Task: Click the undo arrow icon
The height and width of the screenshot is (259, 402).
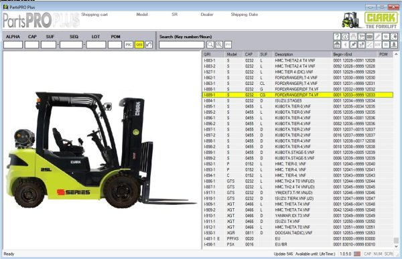Action: 149,45
